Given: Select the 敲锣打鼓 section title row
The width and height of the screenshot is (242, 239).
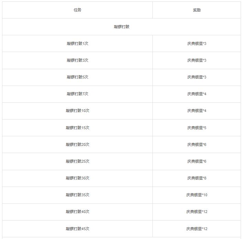Looking at the screenshot, I should [122, 27].
